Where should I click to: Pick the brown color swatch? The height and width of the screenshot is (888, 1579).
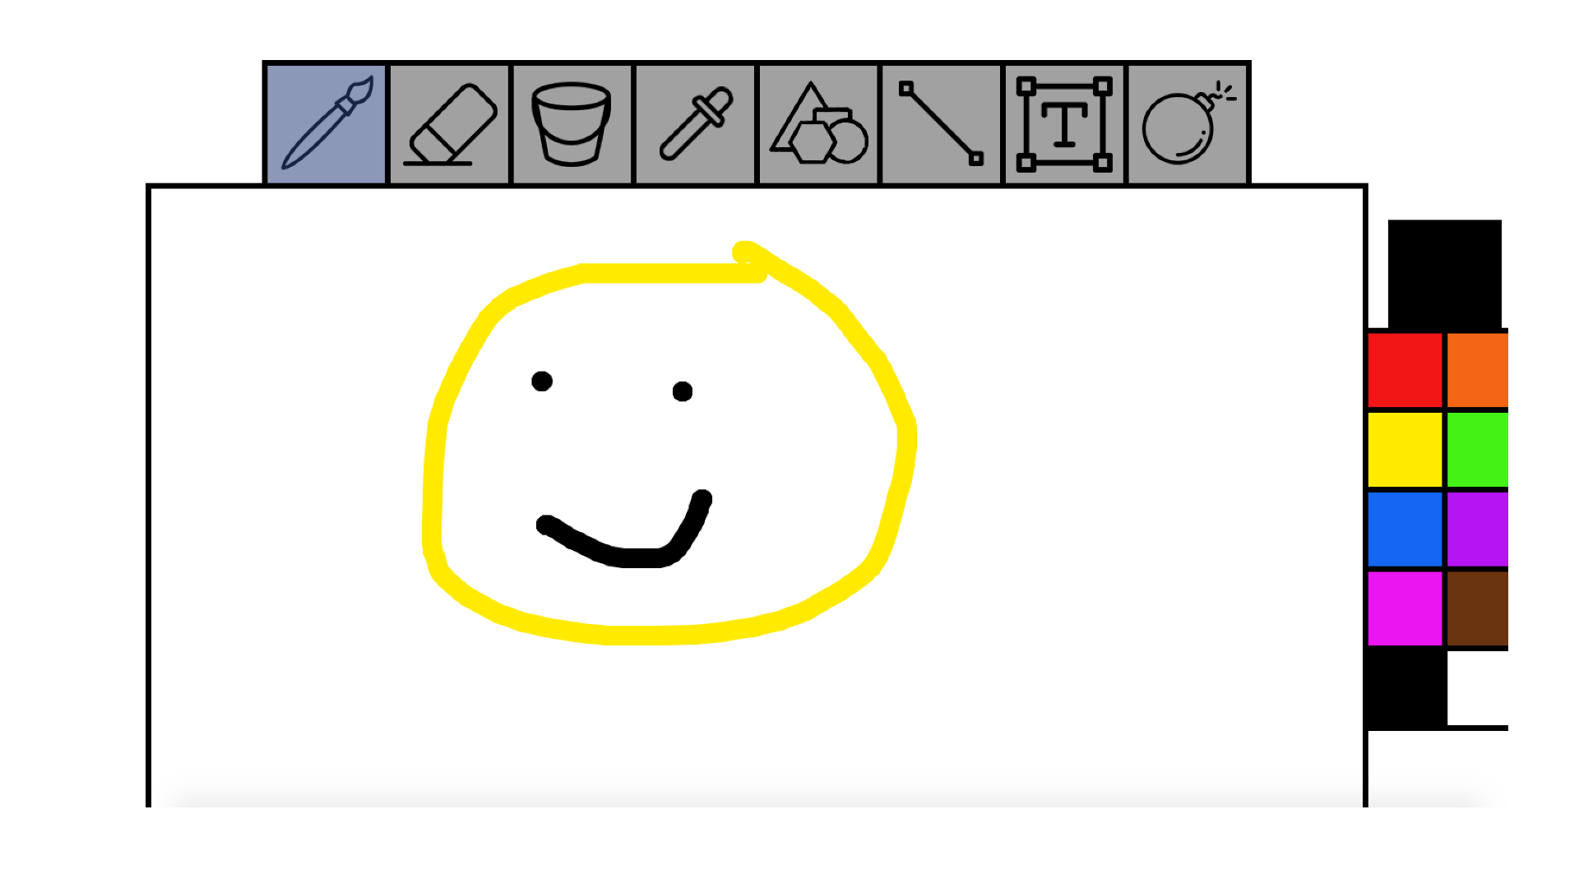pyautogui.click(x=1476, y=608)
